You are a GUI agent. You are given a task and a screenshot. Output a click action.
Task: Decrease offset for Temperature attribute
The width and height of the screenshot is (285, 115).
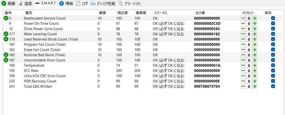pyautogui.click(x=243, y=65)
